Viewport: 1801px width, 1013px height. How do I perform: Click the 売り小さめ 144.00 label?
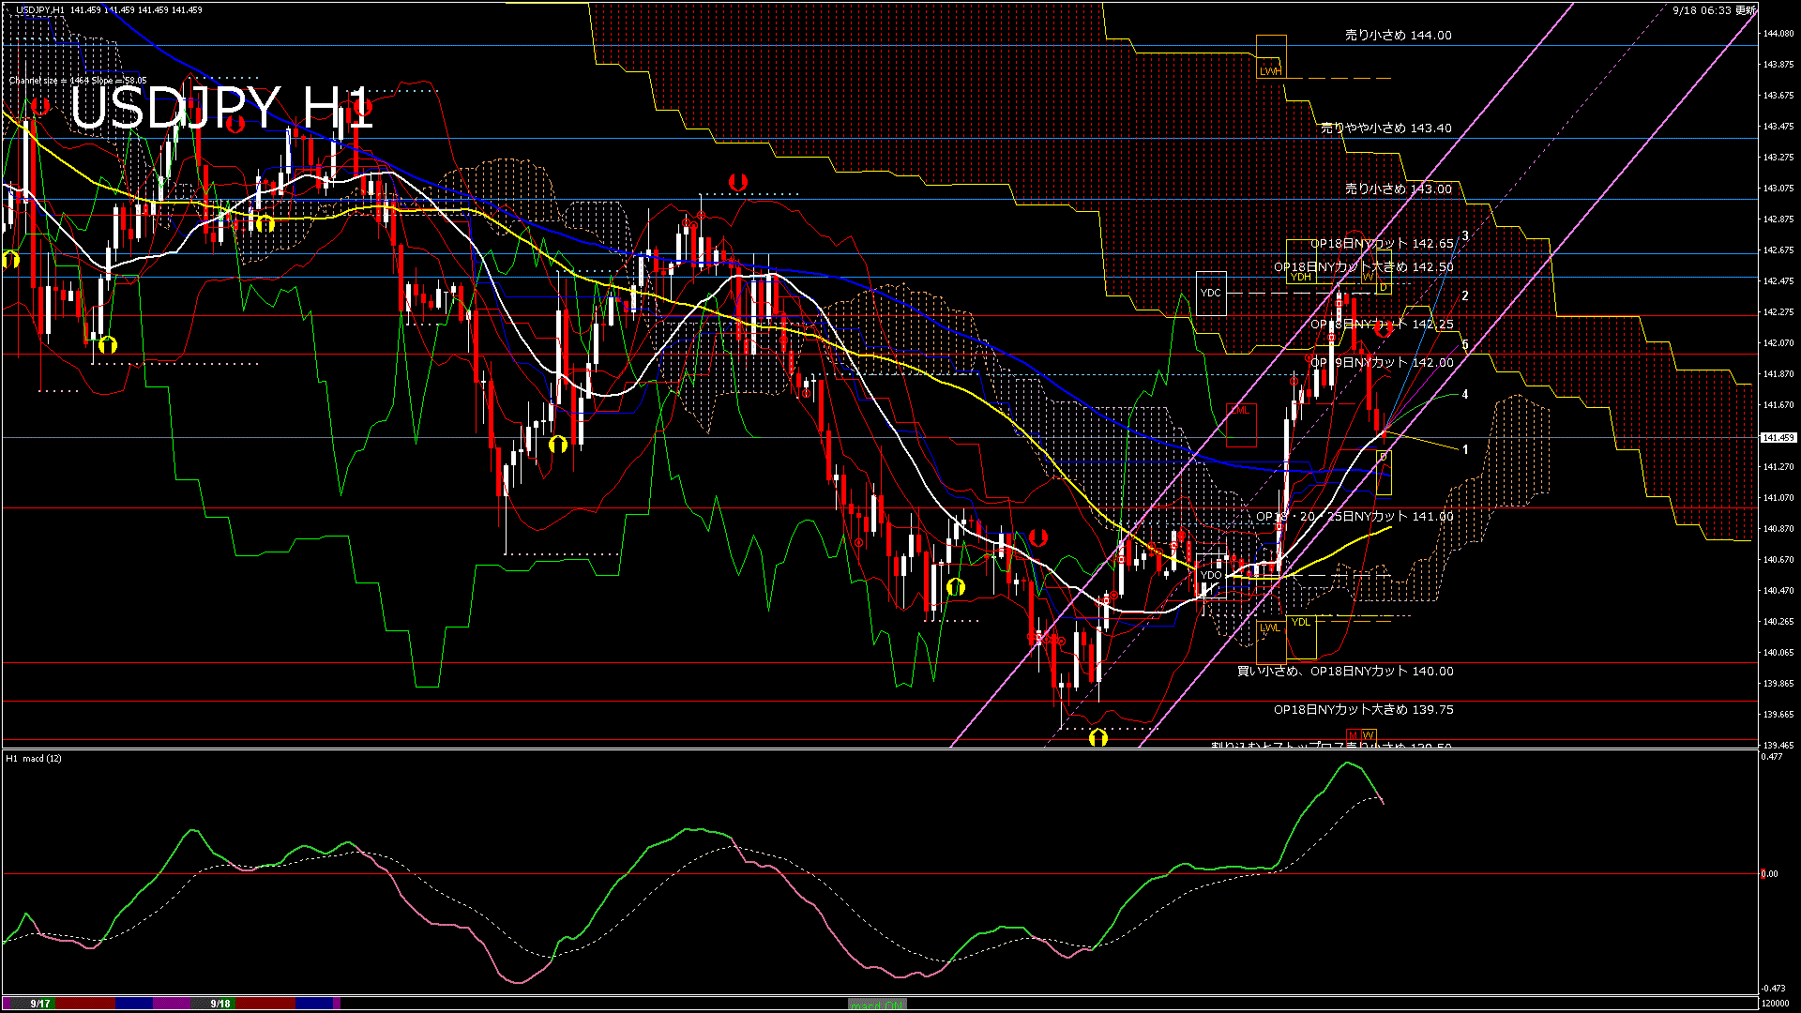[x=1398, y=36]
